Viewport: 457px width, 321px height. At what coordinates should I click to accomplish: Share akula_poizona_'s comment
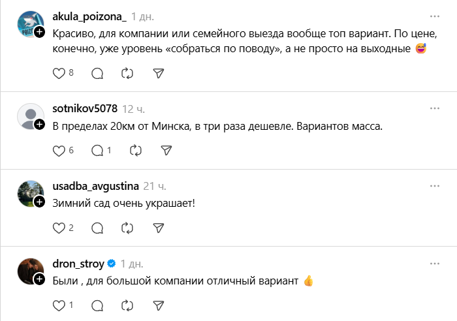157,73
